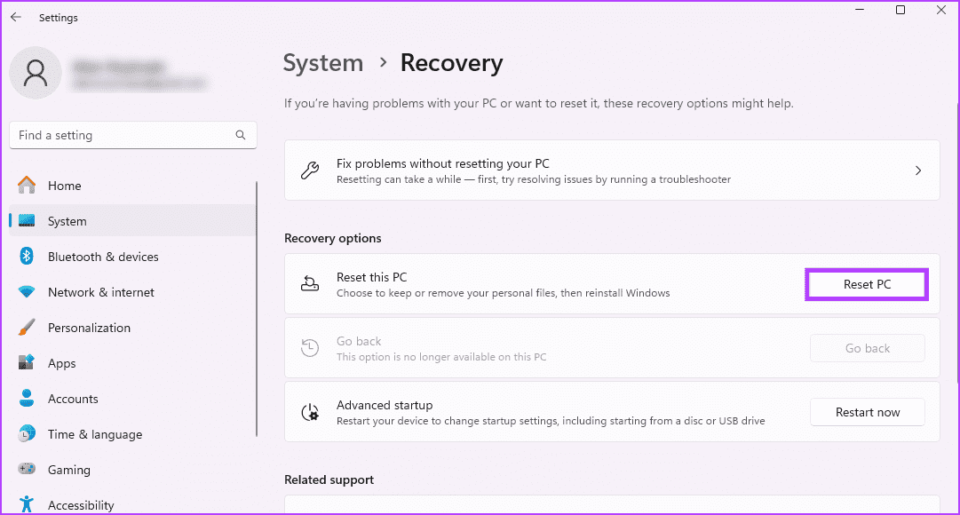The height and width of the screenshot is (515, 960).
Task: Select the Accounts icon
Action: (x=28, y=399)
